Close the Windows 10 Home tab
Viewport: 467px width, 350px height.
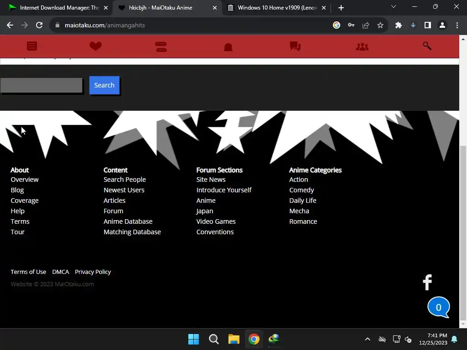[324, 8]
